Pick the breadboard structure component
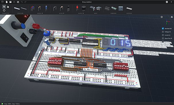 [17, 8]
